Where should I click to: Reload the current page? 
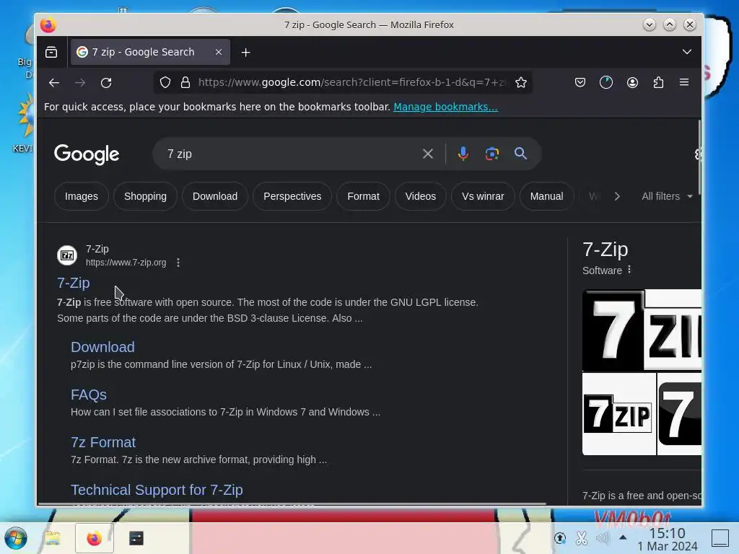(x=106, y=82)
